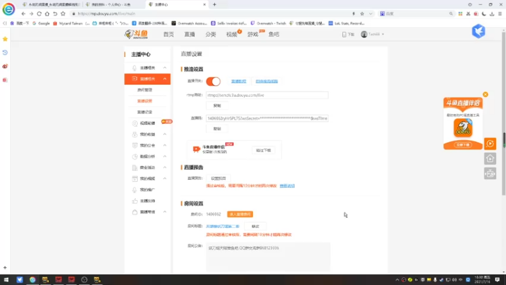This screenshot has height=285, width=506.
Task: Click the scissors screenshot icon in toolbar
Action: [x=468, y=14]
